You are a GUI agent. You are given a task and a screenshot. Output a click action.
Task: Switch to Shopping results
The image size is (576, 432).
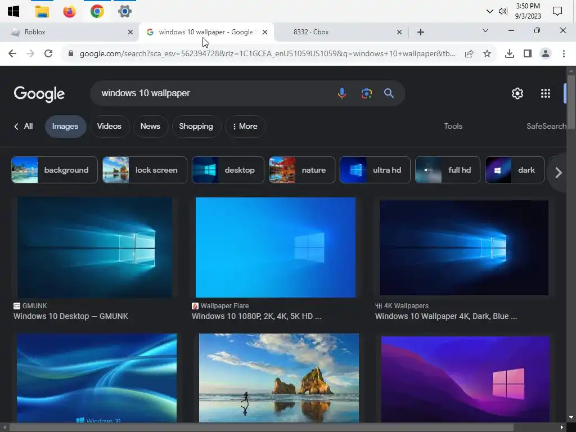(x=196, y=127)
